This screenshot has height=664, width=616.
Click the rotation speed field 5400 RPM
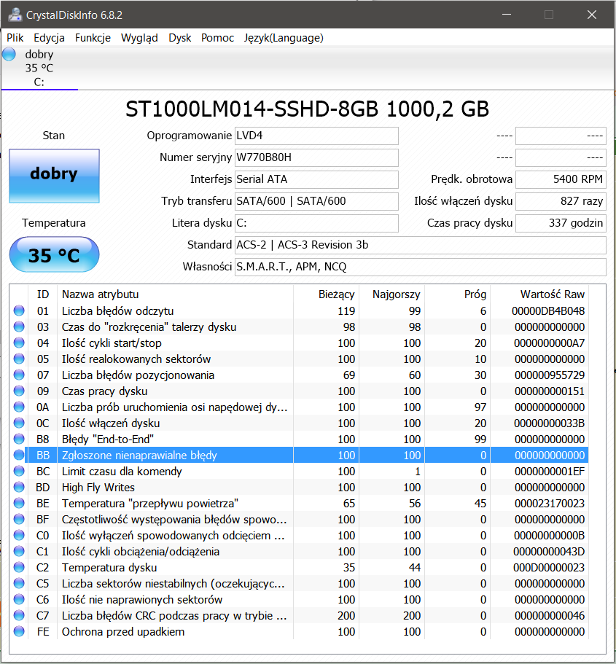click(x=561, y=179)
